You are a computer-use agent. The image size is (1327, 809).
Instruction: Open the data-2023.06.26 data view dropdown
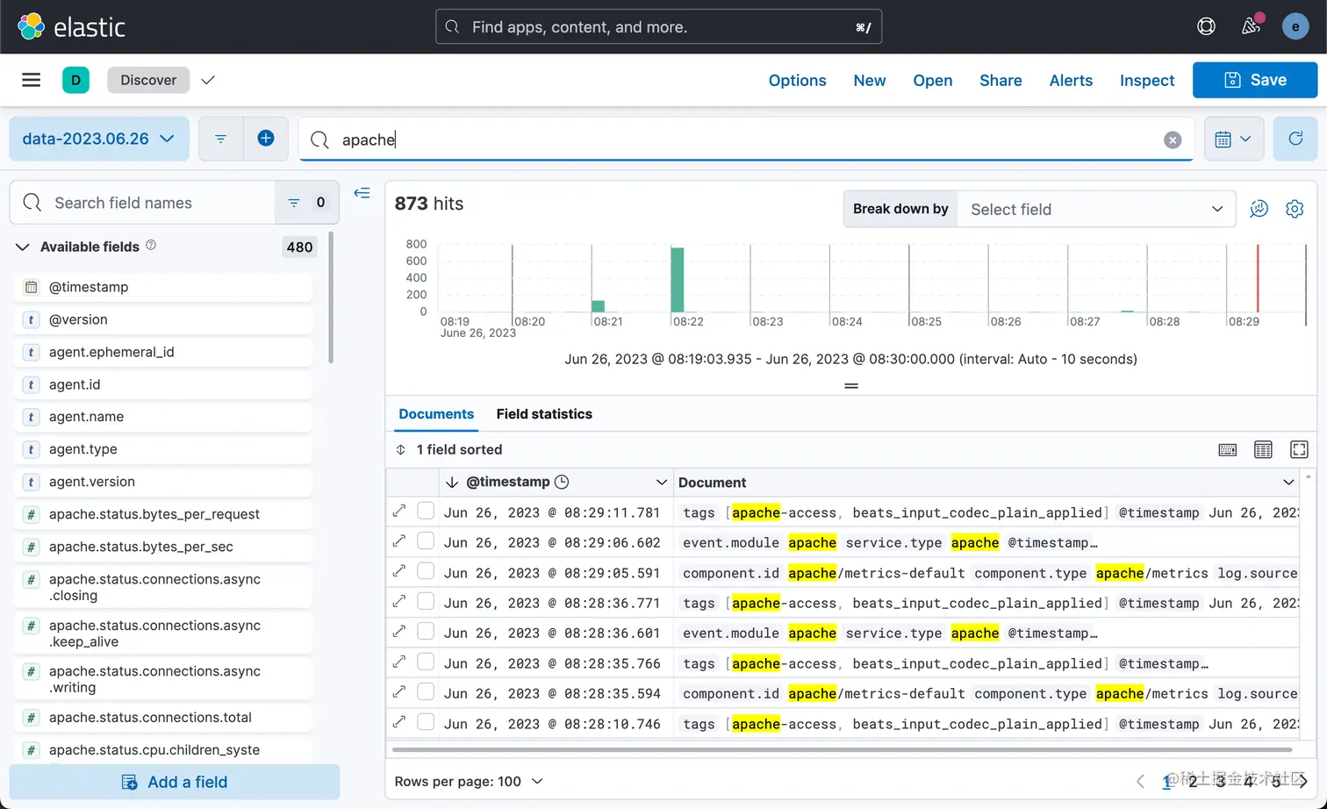[x=99, y=139]
